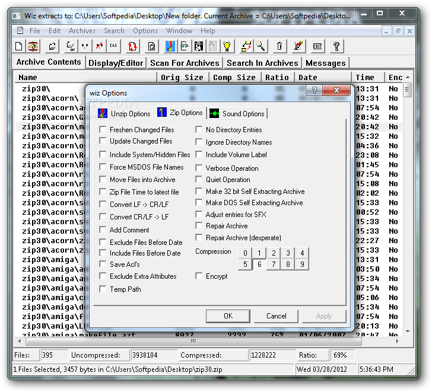Click the question mark help toolbar icon

coord(336,46)
